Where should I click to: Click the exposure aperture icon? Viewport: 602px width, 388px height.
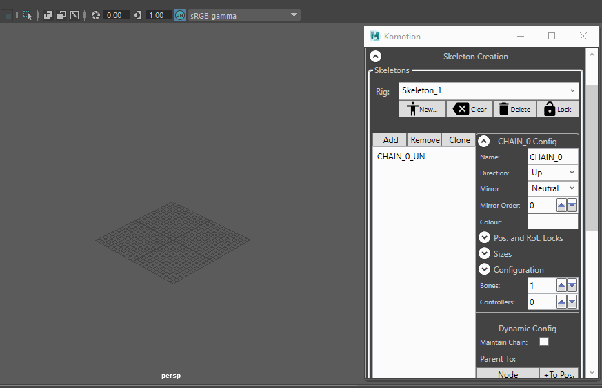pyautogui.click(x=96, y=15)
